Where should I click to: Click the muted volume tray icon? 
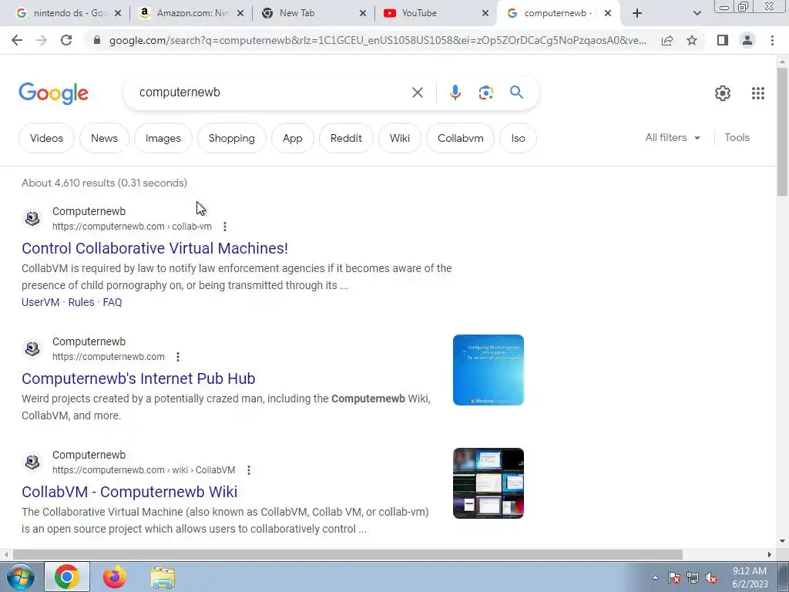(711, 578)
